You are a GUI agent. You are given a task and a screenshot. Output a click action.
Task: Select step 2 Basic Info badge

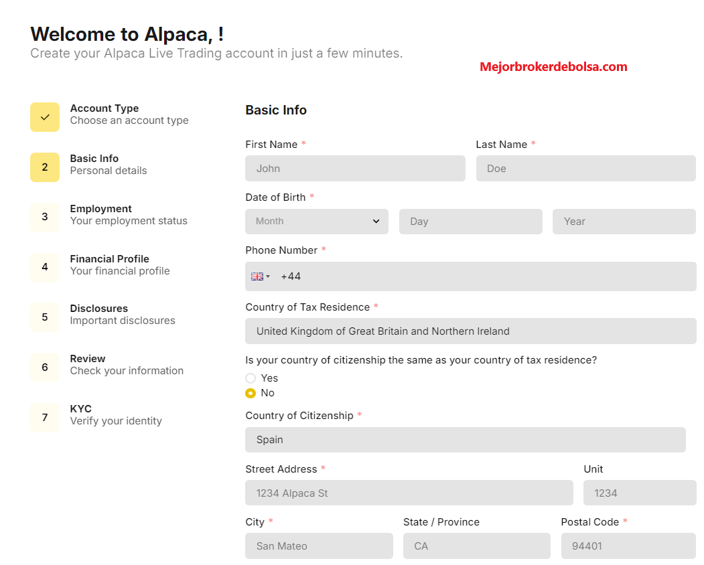(x=45, y=167)
